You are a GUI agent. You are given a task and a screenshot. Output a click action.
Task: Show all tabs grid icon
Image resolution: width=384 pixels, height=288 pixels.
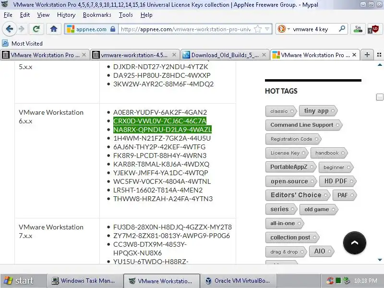click(x=379, y=55)
